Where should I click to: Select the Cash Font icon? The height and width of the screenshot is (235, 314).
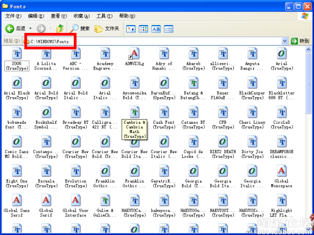pyautogui.click(x=164, y=112)
